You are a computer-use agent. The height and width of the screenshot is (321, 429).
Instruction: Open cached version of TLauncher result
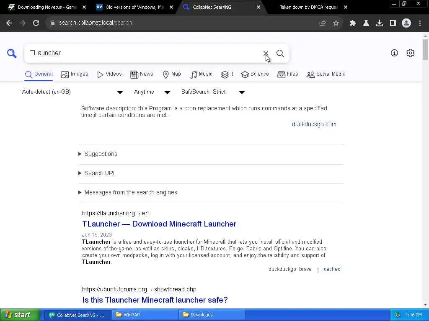(x=332, y=269)
